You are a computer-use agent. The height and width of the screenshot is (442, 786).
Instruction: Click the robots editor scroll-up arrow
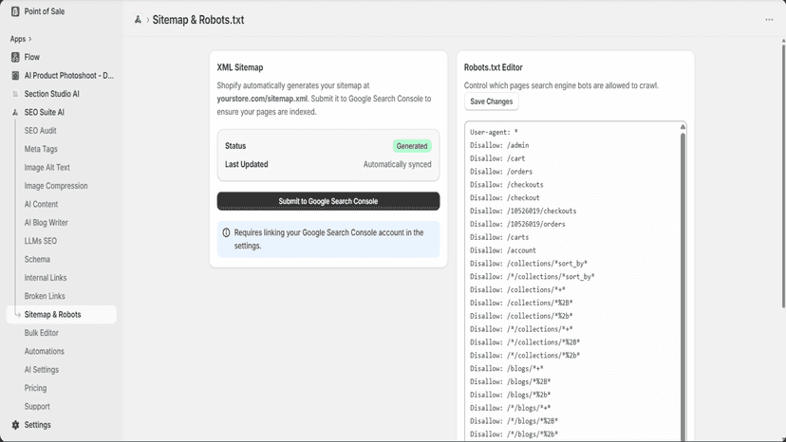pyautogui.click(x=683, y=127)
